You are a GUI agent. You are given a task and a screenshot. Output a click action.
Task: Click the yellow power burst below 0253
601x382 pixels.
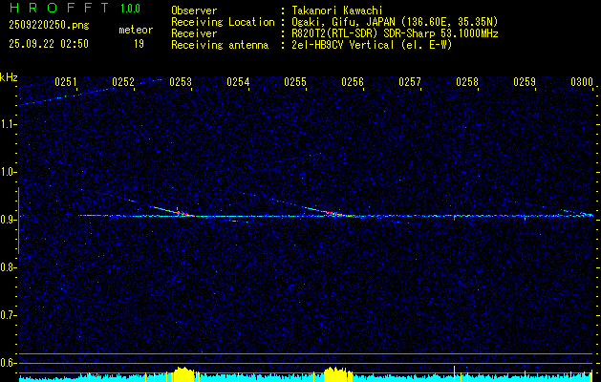182,373
